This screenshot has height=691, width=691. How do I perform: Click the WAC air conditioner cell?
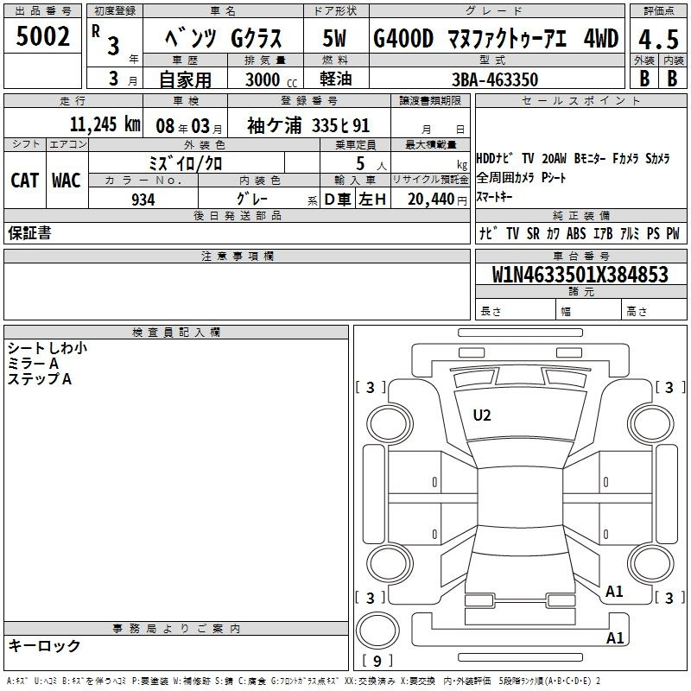point(67,180)
